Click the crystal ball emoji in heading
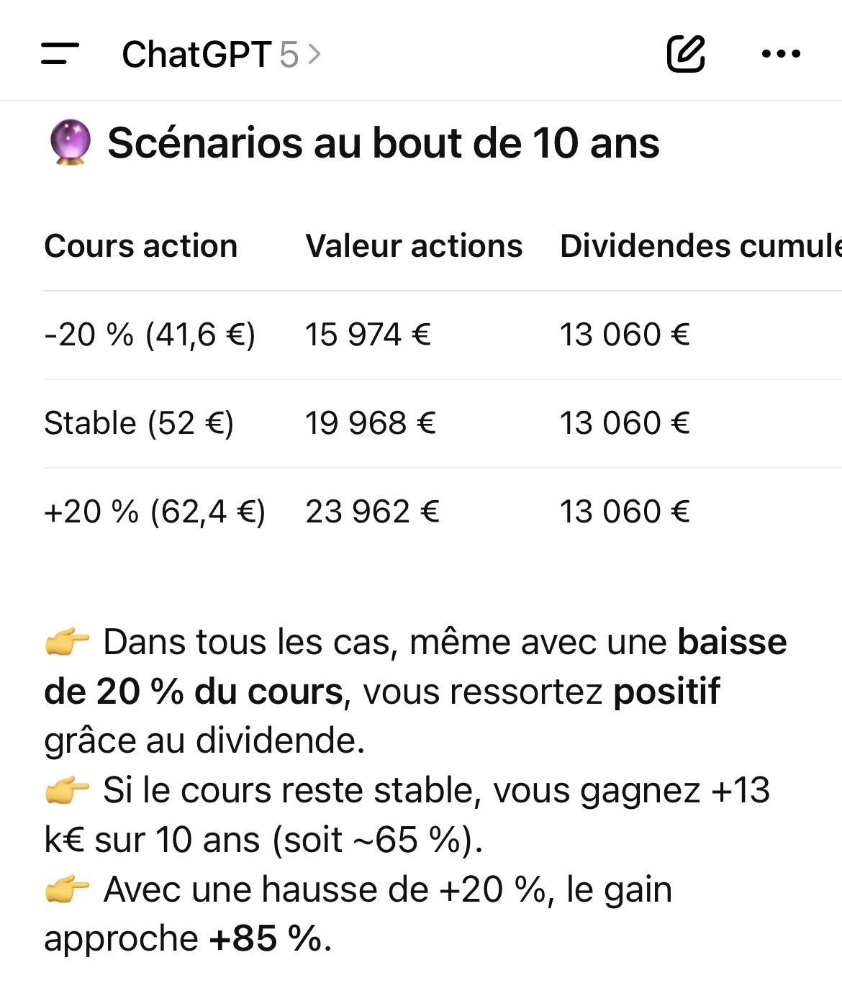This screenshot has width=842, height=1001. coord(70,142)
